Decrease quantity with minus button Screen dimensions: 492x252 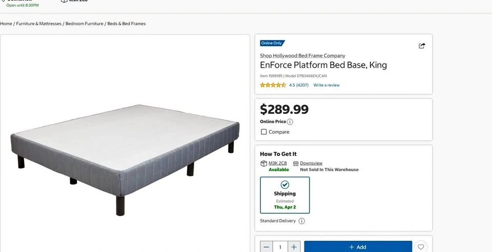pos(266,247)
